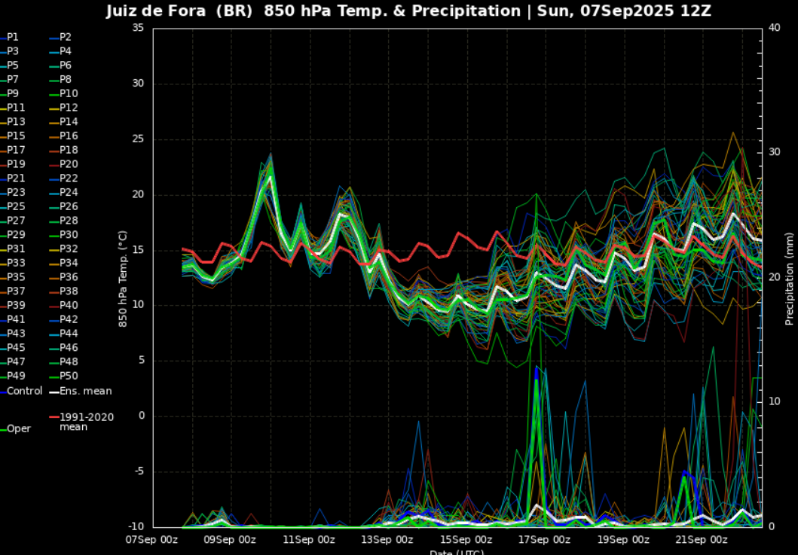This screenshot has height=555, width=798.
Task: Toggle the P50 legend entry
Action: pos(69,376)
